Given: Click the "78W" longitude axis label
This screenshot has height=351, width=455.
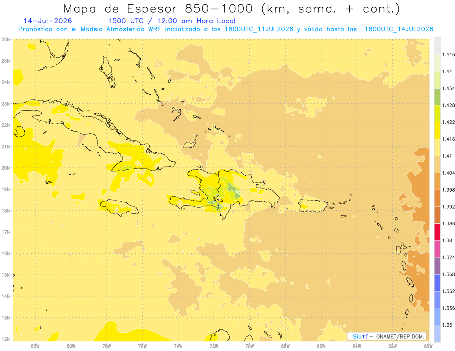Looking at the screenshot, I should point(107,346).
